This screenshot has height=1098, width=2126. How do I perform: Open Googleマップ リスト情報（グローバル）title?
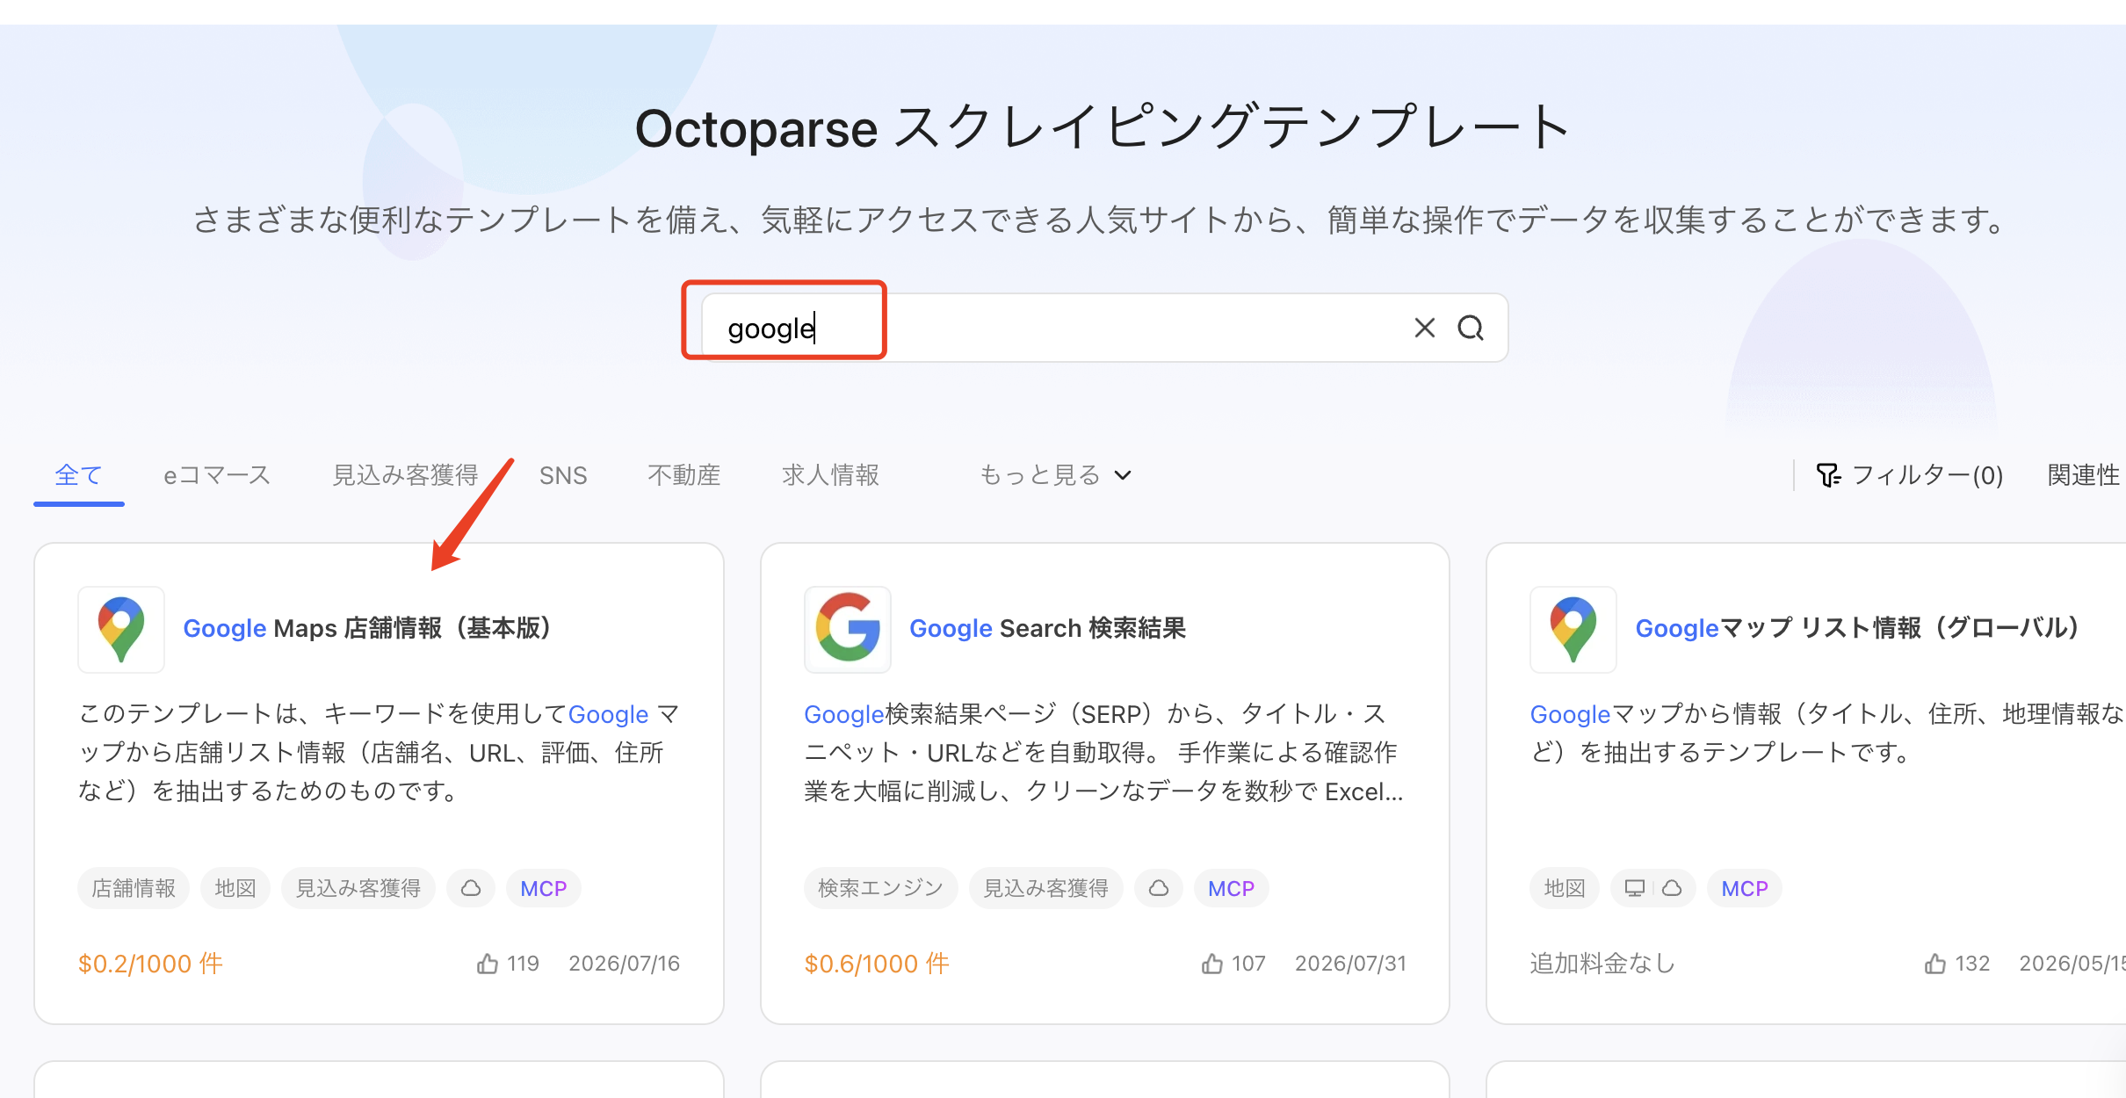pyautogui.click(x=1858, y=628)
